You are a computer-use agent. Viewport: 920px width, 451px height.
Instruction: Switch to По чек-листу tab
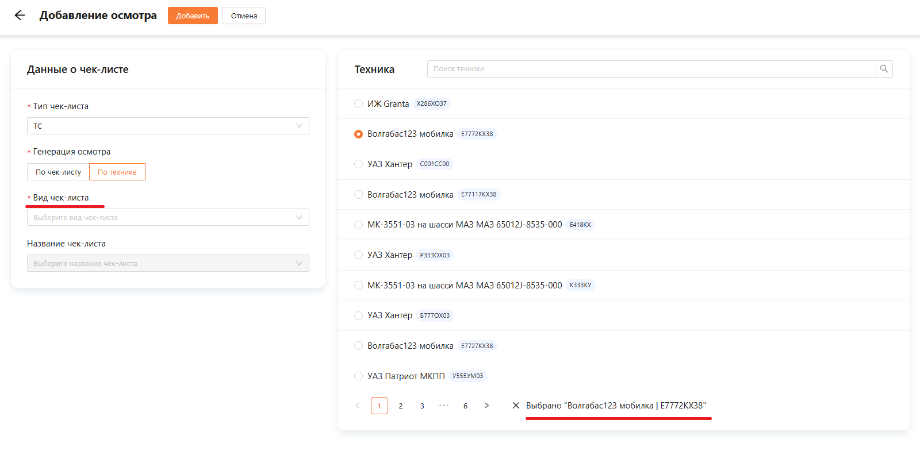click(58, 172)
